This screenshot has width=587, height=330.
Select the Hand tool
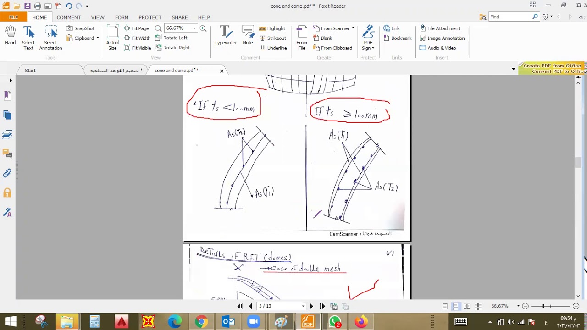[10, 36]
